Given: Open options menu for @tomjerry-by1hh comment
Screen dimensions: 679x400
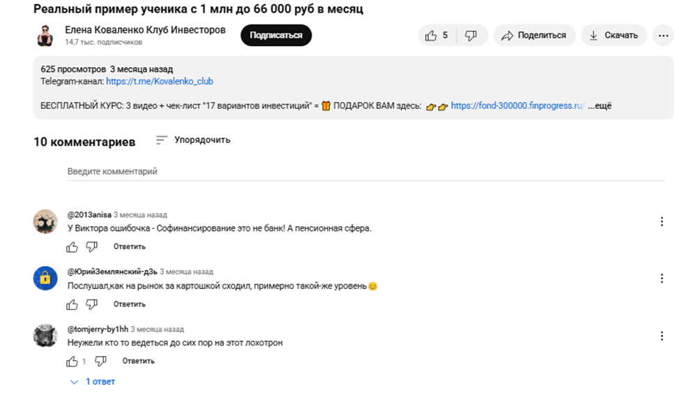Looking at the screenshot, I should coord(662,336).
